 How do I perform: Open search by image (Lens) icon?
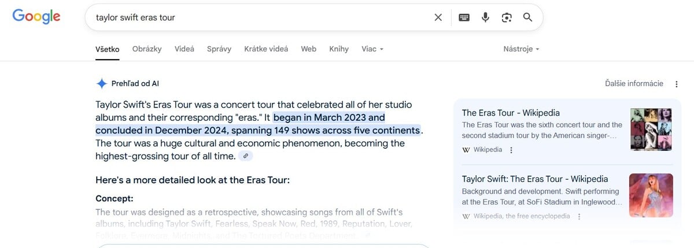507,17
